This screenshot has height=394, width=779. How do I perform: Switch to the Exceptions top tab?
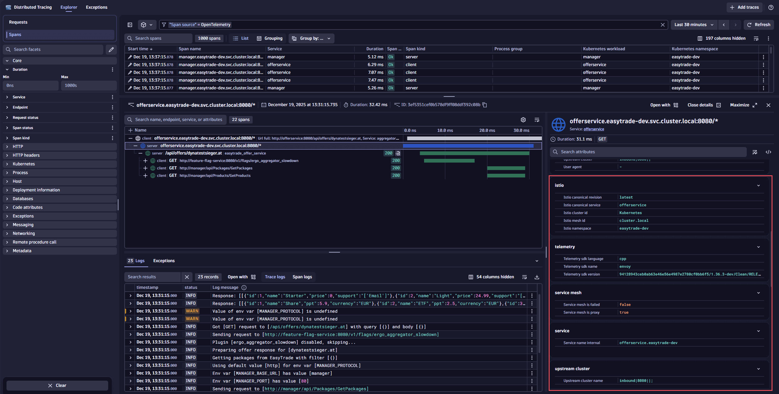point(96,7)
